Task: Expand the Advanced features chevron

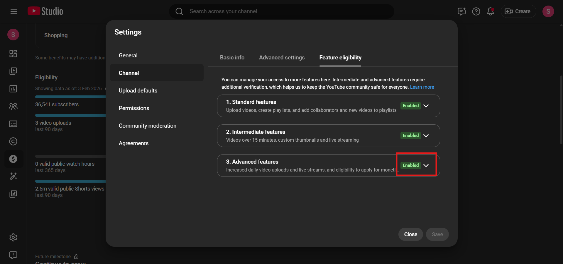Action: 426,165
